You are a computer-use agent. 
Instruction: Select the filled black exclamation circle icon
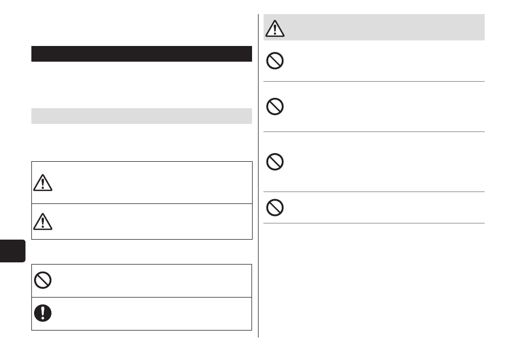coord(43,313)
